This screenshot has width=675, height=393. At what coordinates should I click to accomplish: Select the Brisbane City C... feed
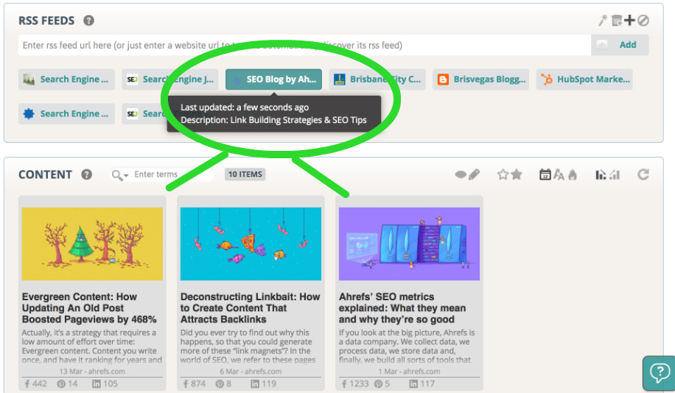click(x=377, y=79)
